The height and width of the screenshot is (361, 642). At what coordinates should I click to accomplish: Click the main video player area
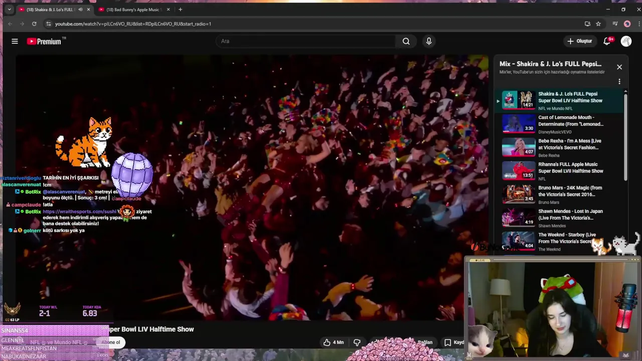coord(252,188)
